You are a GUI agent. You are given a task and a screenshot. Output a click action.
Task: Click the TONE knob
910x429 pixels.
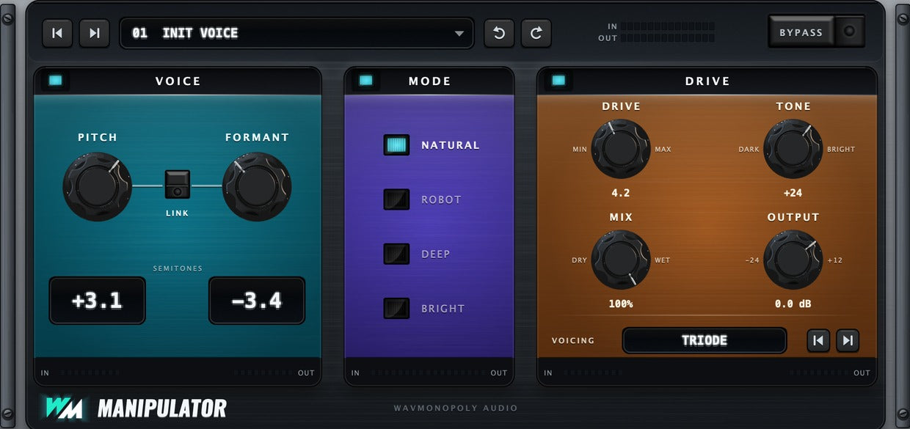(793, 149)
